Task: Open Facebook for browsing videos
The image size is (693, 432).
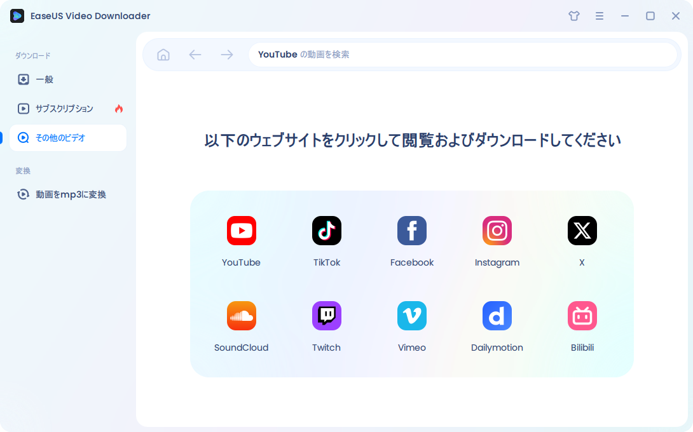Action: pos(412,231)
